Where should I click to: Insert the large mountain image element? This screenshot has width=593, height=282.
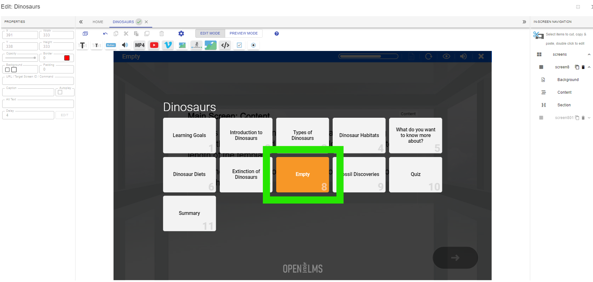[x=211, y=45]
